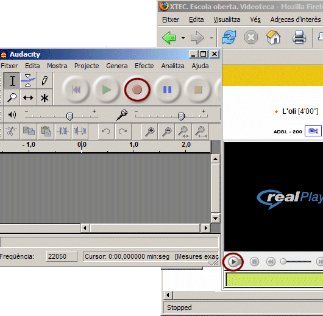Open the Efecte menu in Audacity

click(144, 66)
